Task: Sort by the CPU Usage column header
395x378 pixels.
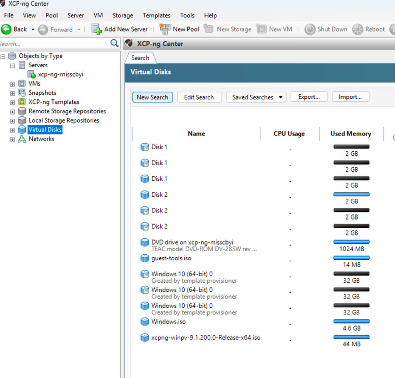Action: click(x=289, y=133)
